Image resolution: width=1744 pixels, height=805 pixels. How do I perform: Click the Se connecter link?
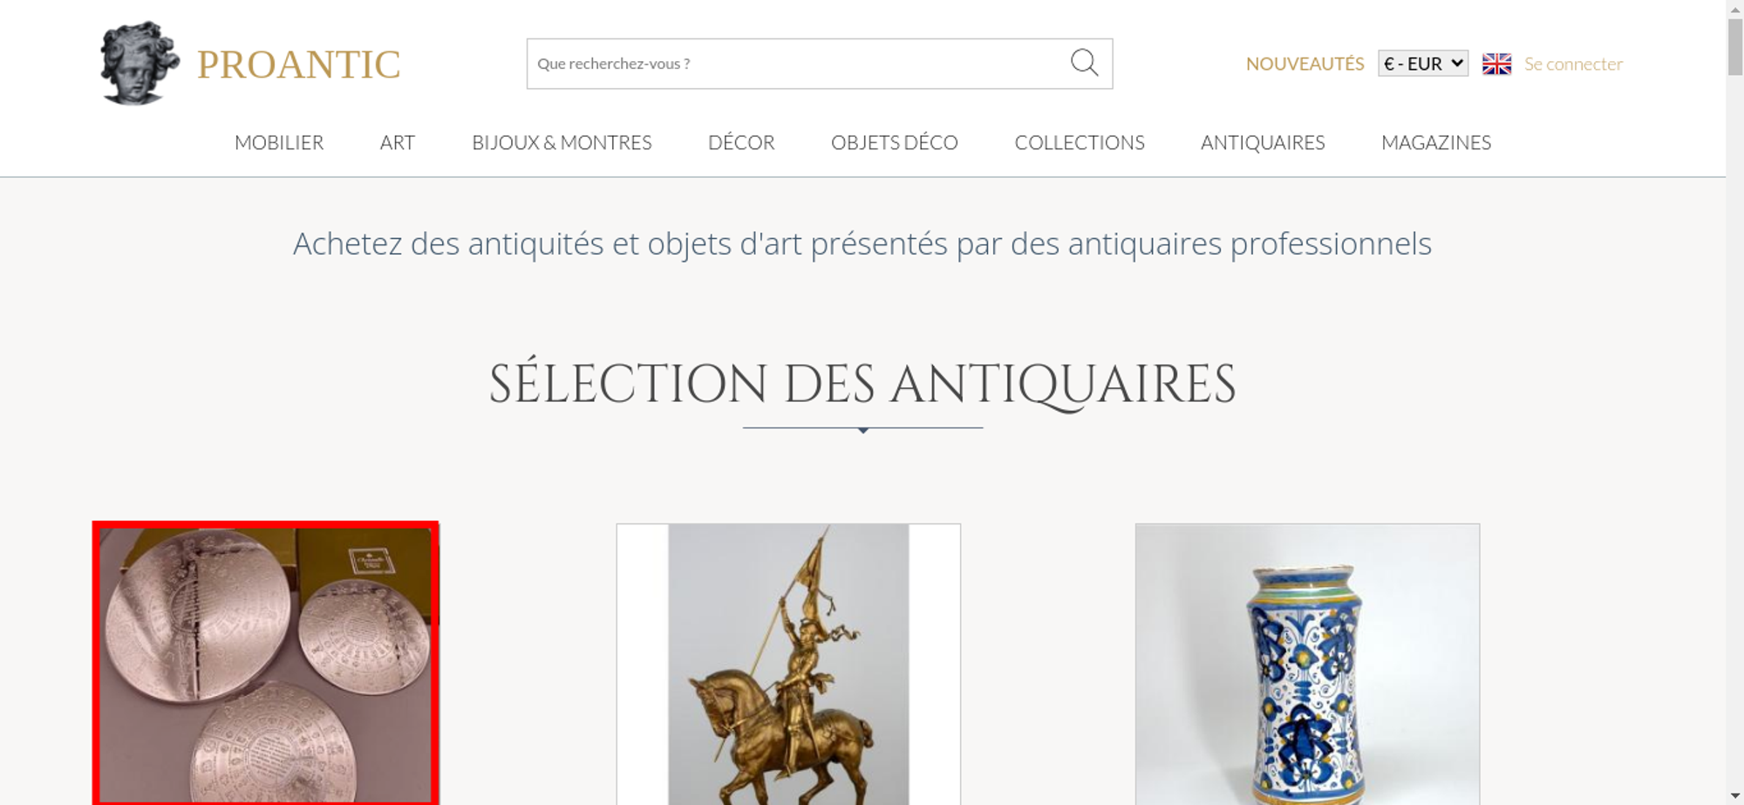tap(1573, 64)
